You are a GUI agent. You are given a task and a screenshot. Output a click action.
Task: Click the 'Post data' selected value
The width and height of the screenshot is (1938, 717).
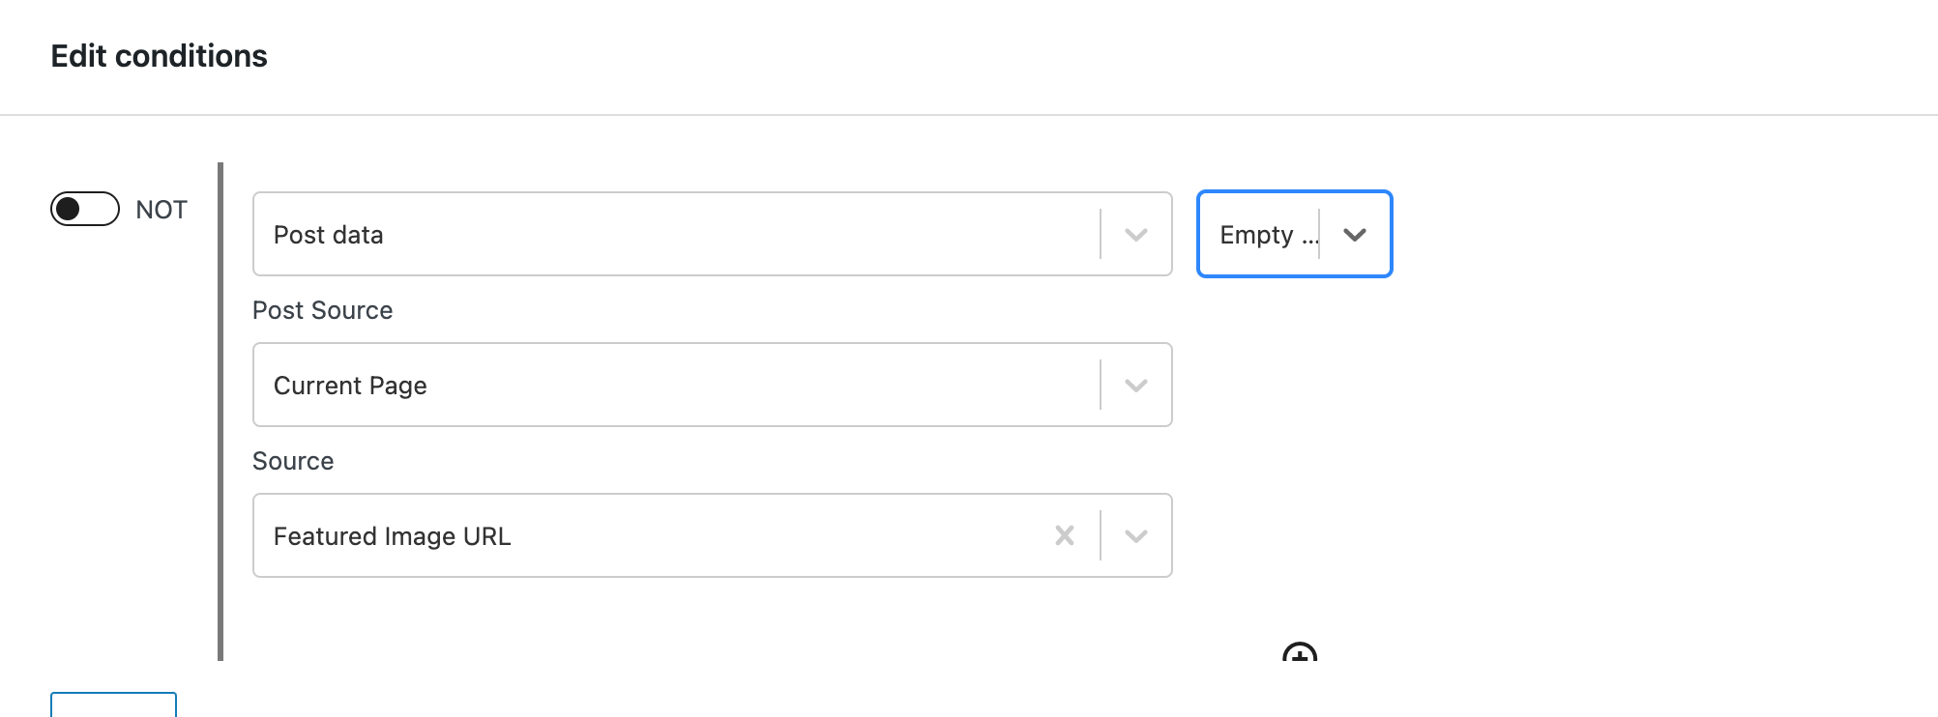coord(329,235)
